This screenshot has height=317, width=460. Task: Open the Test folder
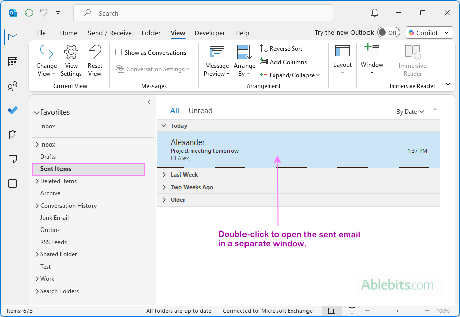tap(45, 267)
